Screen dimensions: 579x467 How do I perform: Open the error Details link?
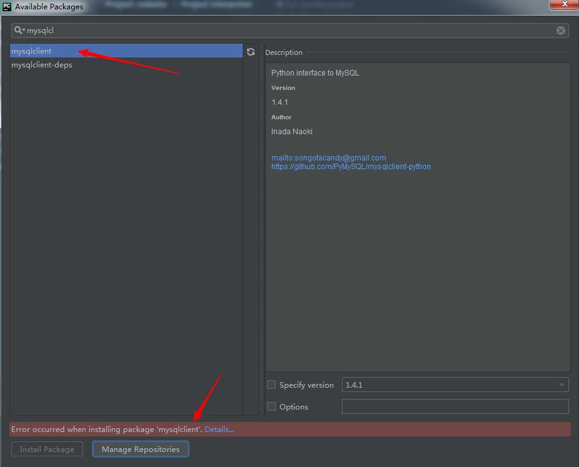(220, 430)
